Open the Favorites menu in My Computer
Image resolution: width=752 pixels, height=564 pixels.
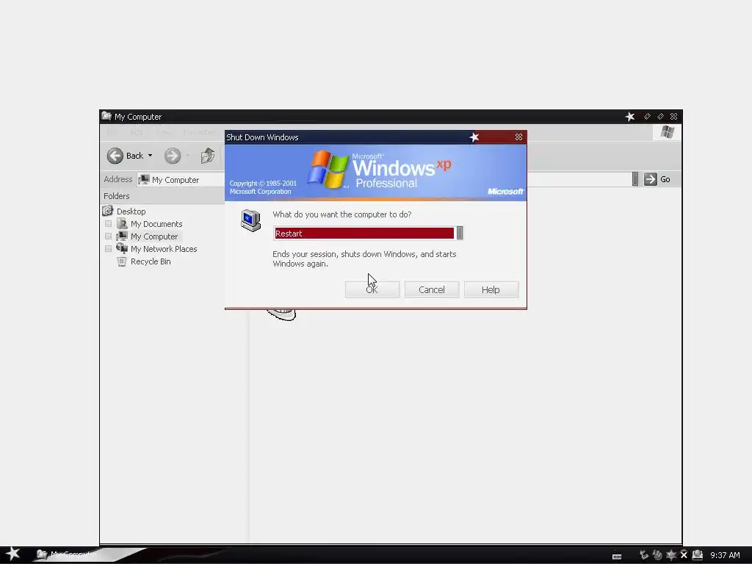click(199, 132)
